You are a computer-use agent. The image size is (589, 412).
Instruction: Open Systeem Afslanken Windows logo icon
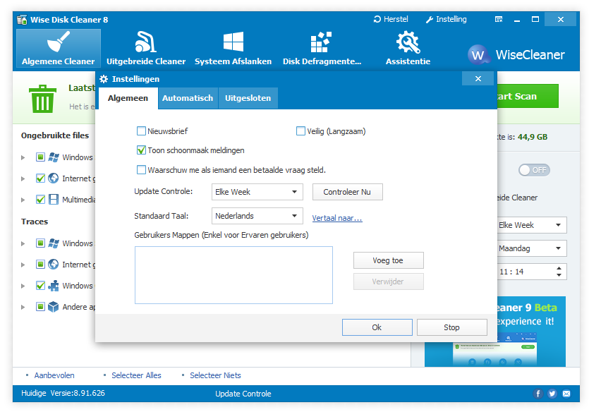point(233,42)
